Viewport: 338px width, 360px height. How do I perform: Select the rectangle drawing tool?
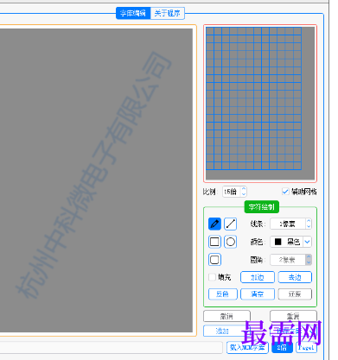214,242
